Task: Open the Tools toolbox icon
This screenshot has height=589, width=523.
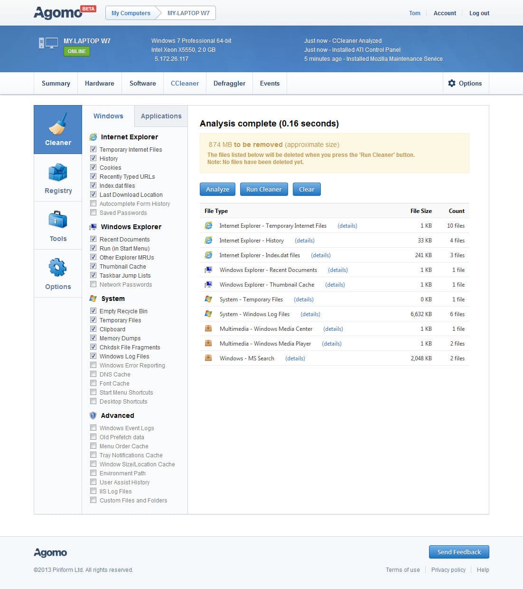Action: pyautogui.click(x=58, y=220)
